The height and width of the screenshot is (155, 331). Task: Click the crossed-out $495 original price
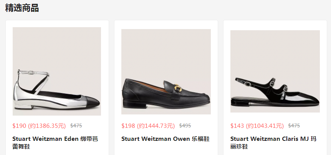[185, 126]
